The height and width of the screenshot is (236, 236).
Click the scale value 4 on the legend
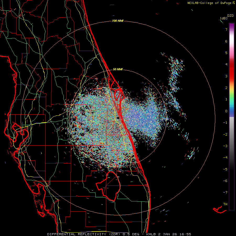click(226, 65)
